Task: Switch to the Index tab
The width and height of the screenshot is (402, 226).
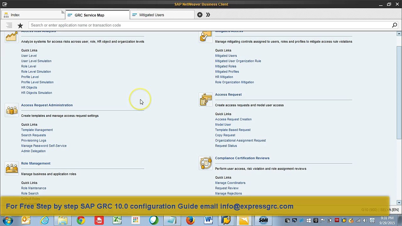Action: tap(33, 15)
